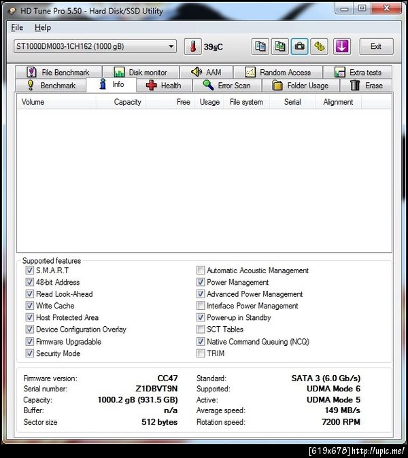Click the standard value SATA 3 (6.0 Gb/s)
The image size is (408, 458).
point(326,378)
